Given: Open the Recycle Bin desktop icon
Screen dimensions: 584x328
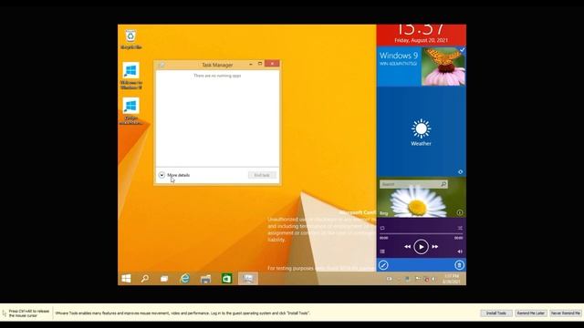Looking at the screenshot, I should [130, 39].
